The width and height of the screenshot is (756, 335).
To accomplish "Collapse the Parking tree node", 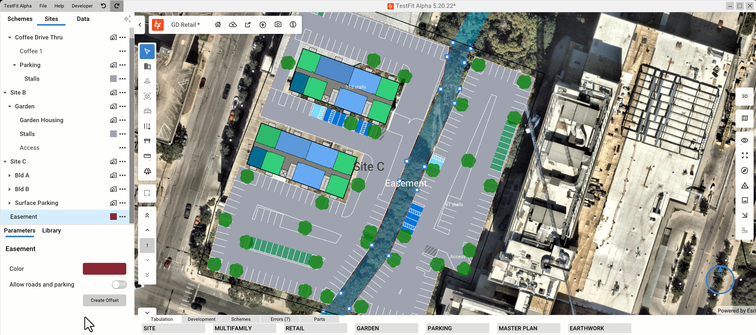I will tap(14, 65).
